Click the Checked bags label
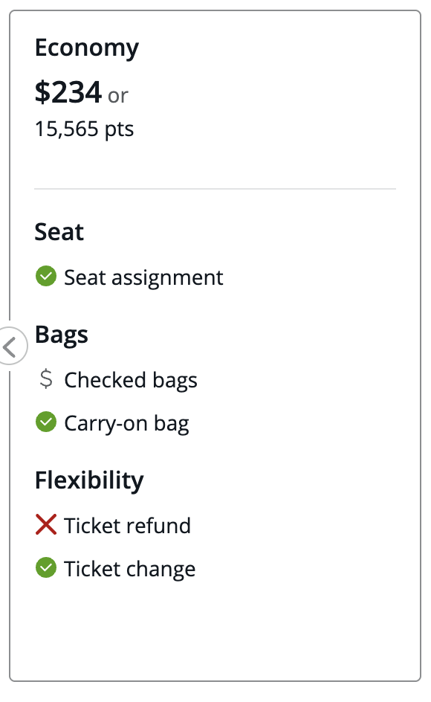Viewport: 431px width, 702px height. [x=131, y=381]
